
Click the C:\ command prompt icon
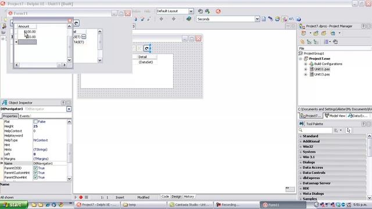point(291,19)
